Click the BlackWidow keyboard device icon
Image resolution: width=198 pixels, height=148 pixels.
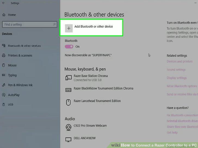coord(68,90)
